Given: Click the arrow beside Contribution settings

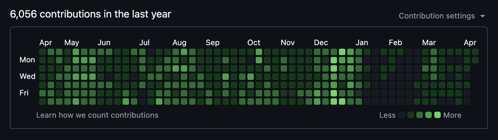Looking at the screenshot, I should pos(483,16).
